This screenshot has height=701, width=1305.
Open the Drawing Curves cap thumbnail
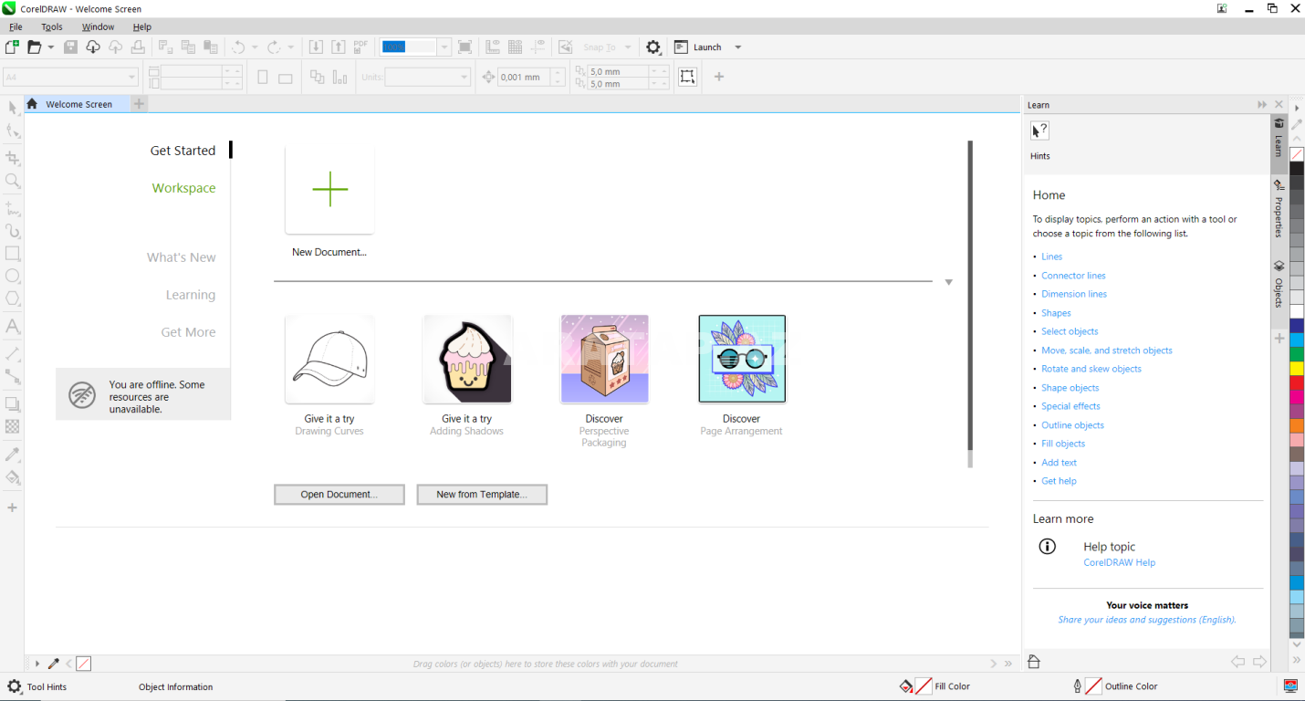pos(329,360)
